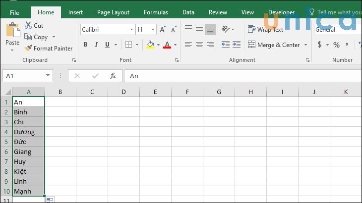
Task: Click the Cut scissors icon
Action: [28, 25]
